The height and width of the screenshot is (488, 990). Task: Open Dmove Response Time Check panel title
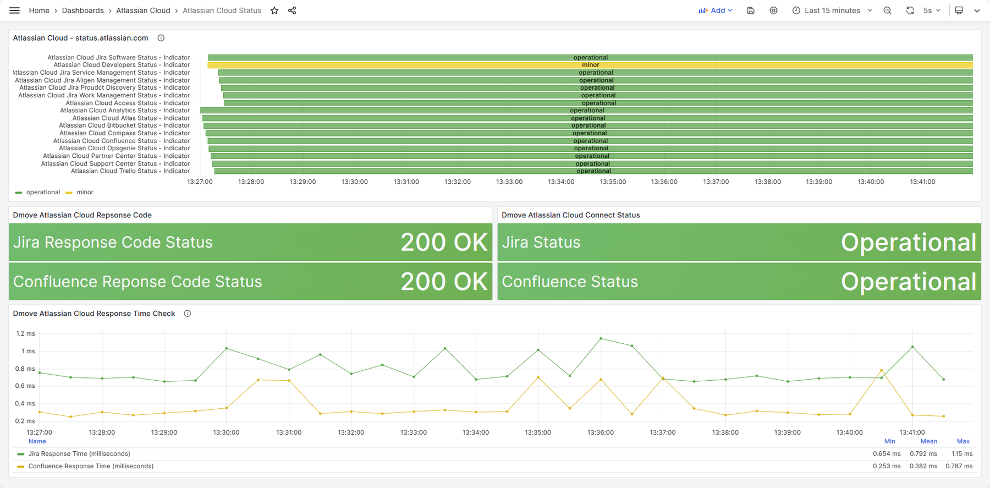[94, 314]
